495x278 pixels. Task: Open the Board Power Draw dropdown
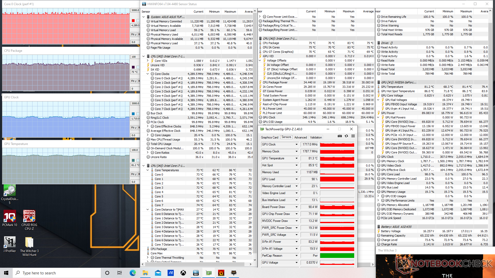pos(296,207)
